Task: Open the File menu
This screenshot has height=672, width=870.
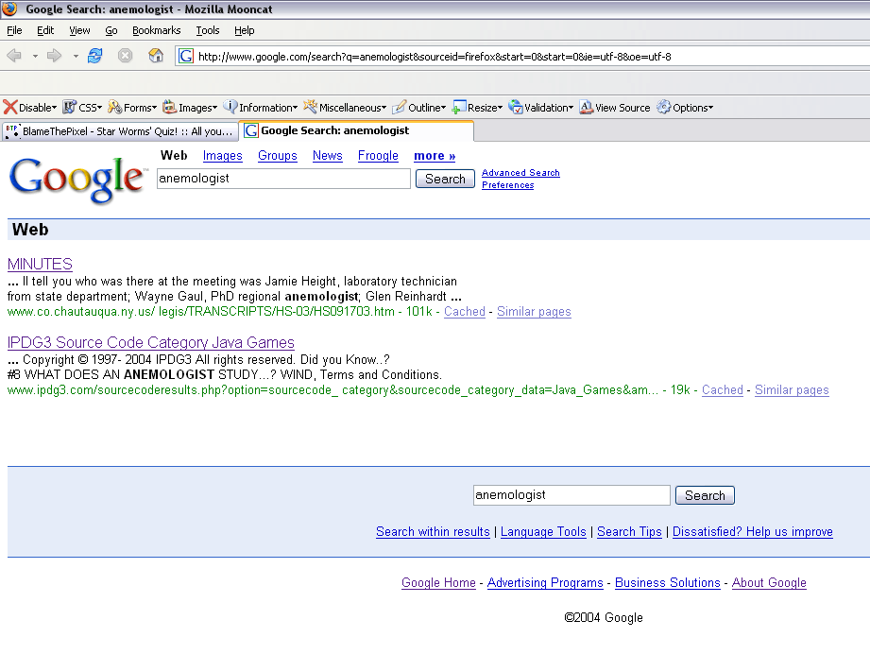Action: tap(14, 30)
